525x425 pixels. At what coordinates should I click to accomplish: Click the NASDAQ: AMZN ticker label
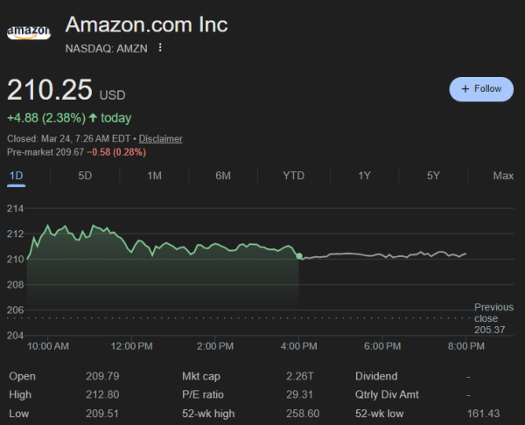pos(108,48)
